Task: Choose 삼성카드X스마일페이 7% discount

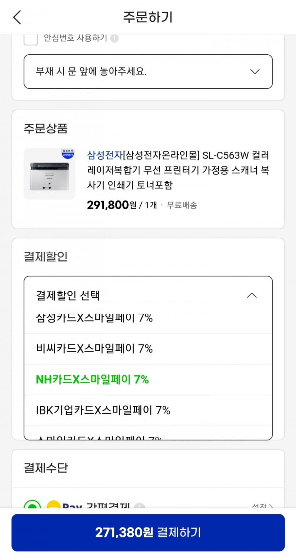Action: coord(94,318)
